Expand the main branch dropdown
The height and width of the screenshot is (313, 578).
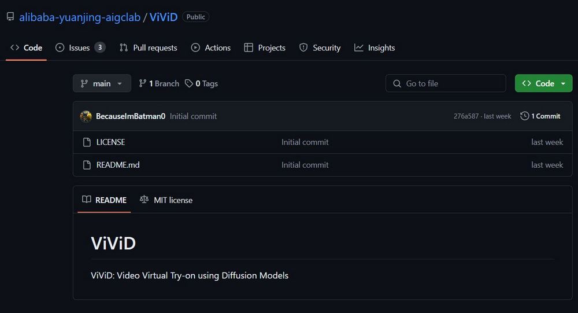click(x=102, y=83)
